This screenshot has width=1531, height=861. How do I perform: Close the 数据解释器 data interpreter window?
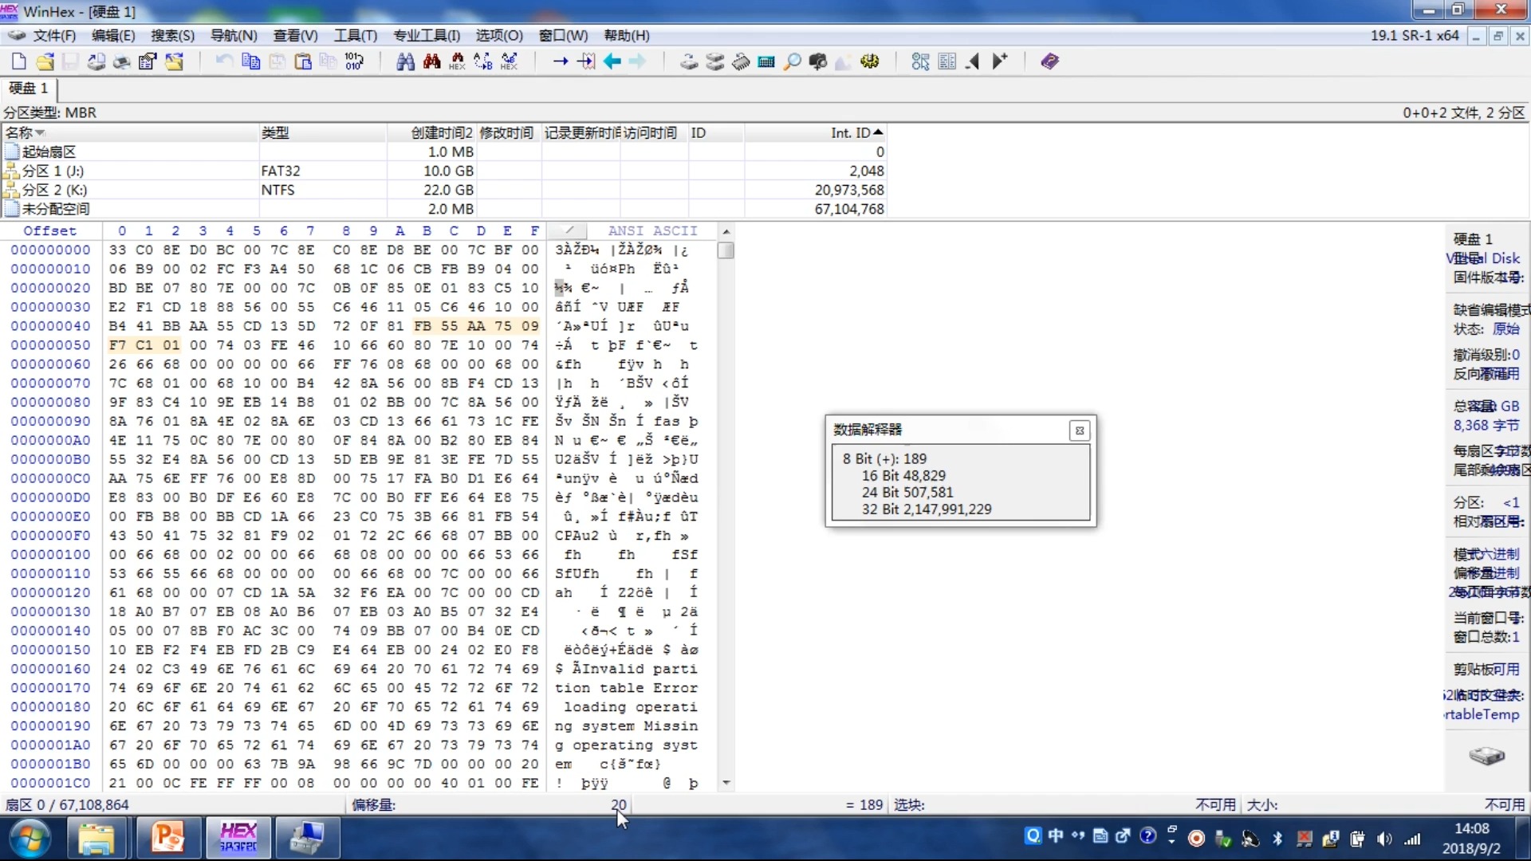coord(1079,431)
